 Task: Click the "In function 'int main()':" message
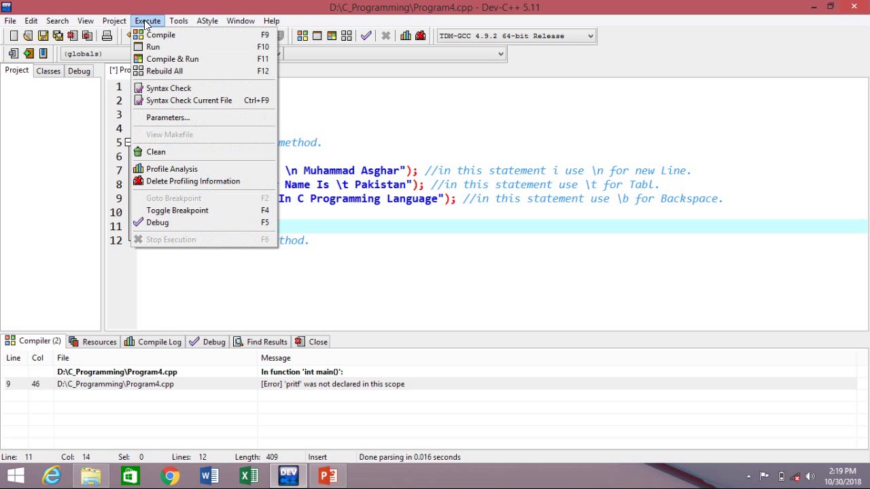302,372
